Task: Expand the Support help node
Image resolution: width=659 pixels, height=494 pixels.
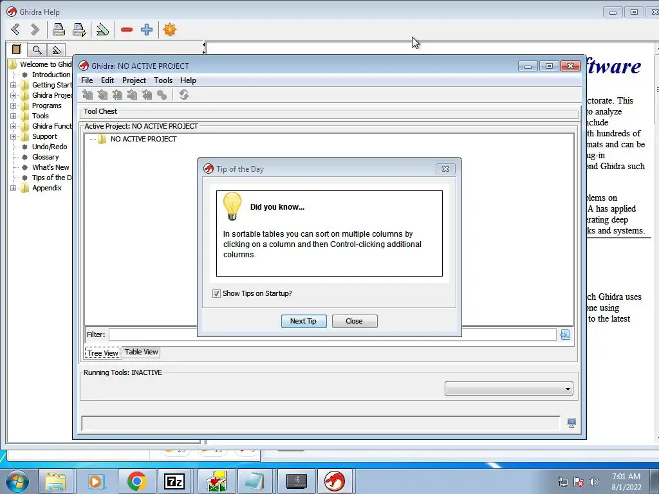Action: point(13,136)
